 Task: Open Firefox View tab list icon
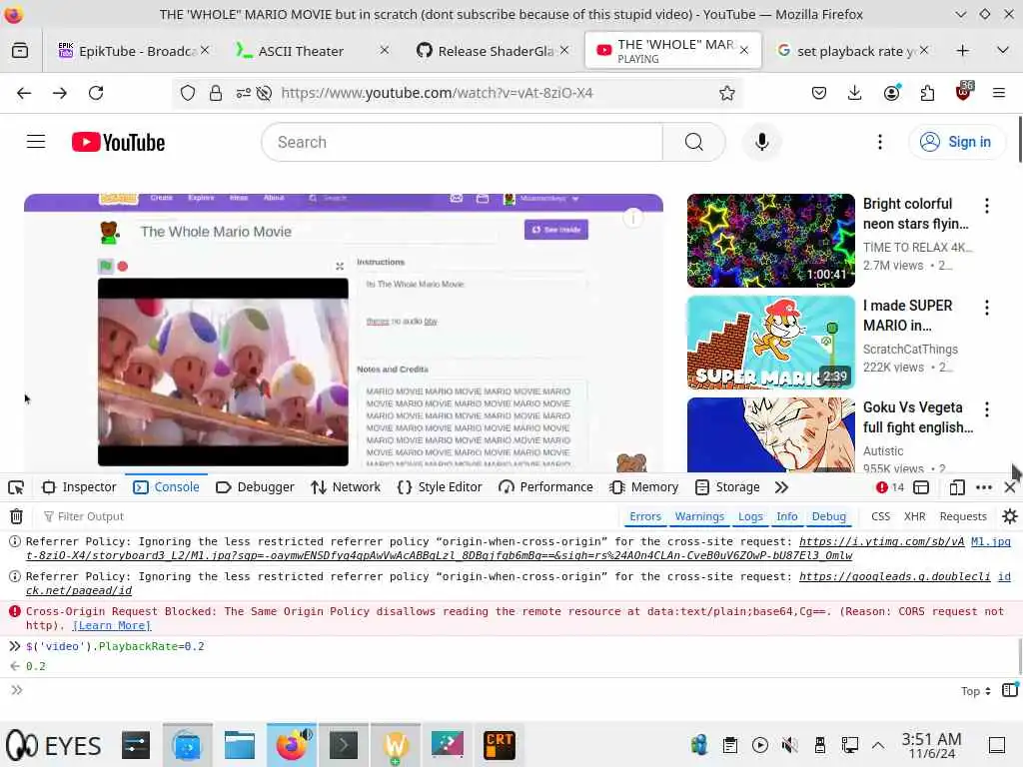[20, 50]
